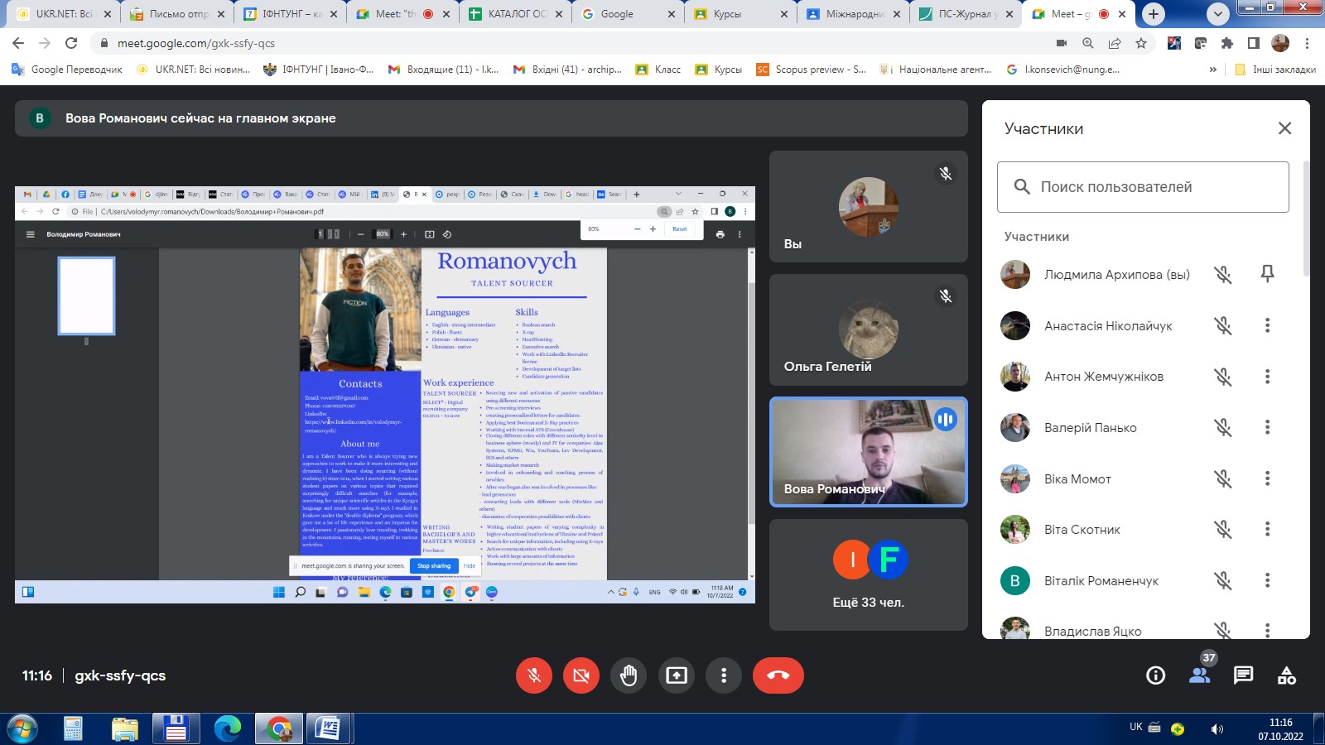Open meeting details info icon
The height and width of the screenshot is (745, 1325).
pyautogui.click(x=1155, y=675)
